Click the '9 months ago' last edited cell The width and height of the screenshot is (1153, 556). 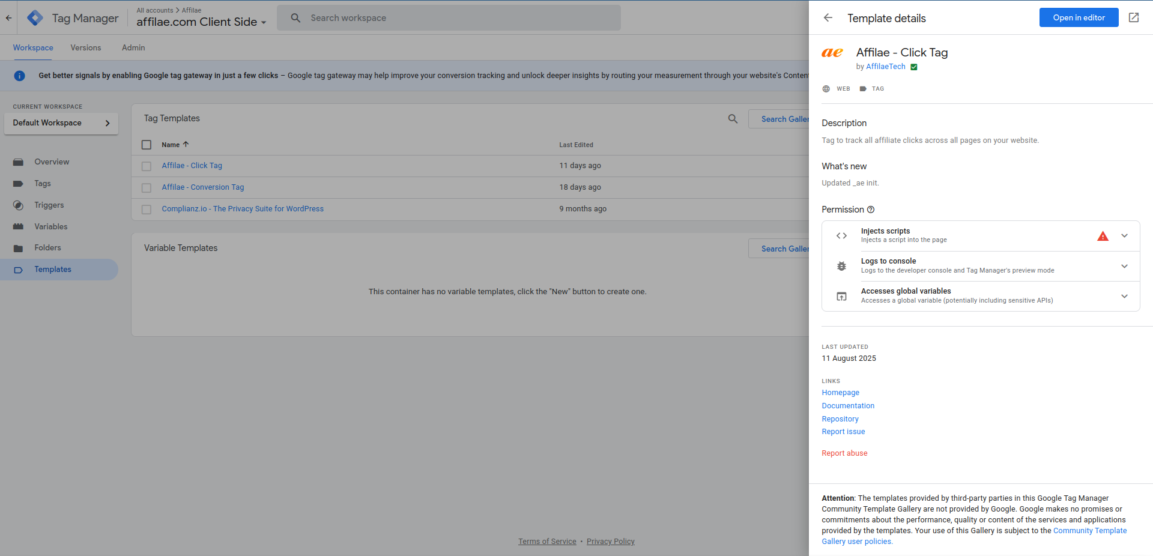pyautogui.click(x=583, y=209)
